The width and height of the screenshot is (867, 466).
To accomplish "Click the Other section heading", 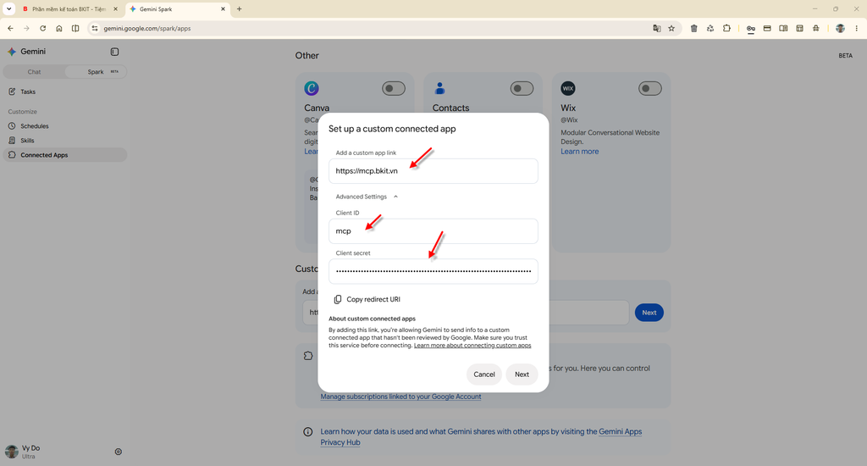I will pyautogui.click(x=306, y=55).
